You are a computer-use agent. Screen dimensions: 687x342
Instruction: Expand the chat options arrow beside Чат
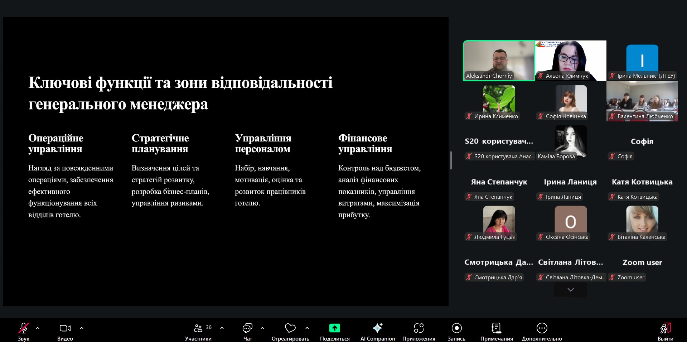coord(262,328)
